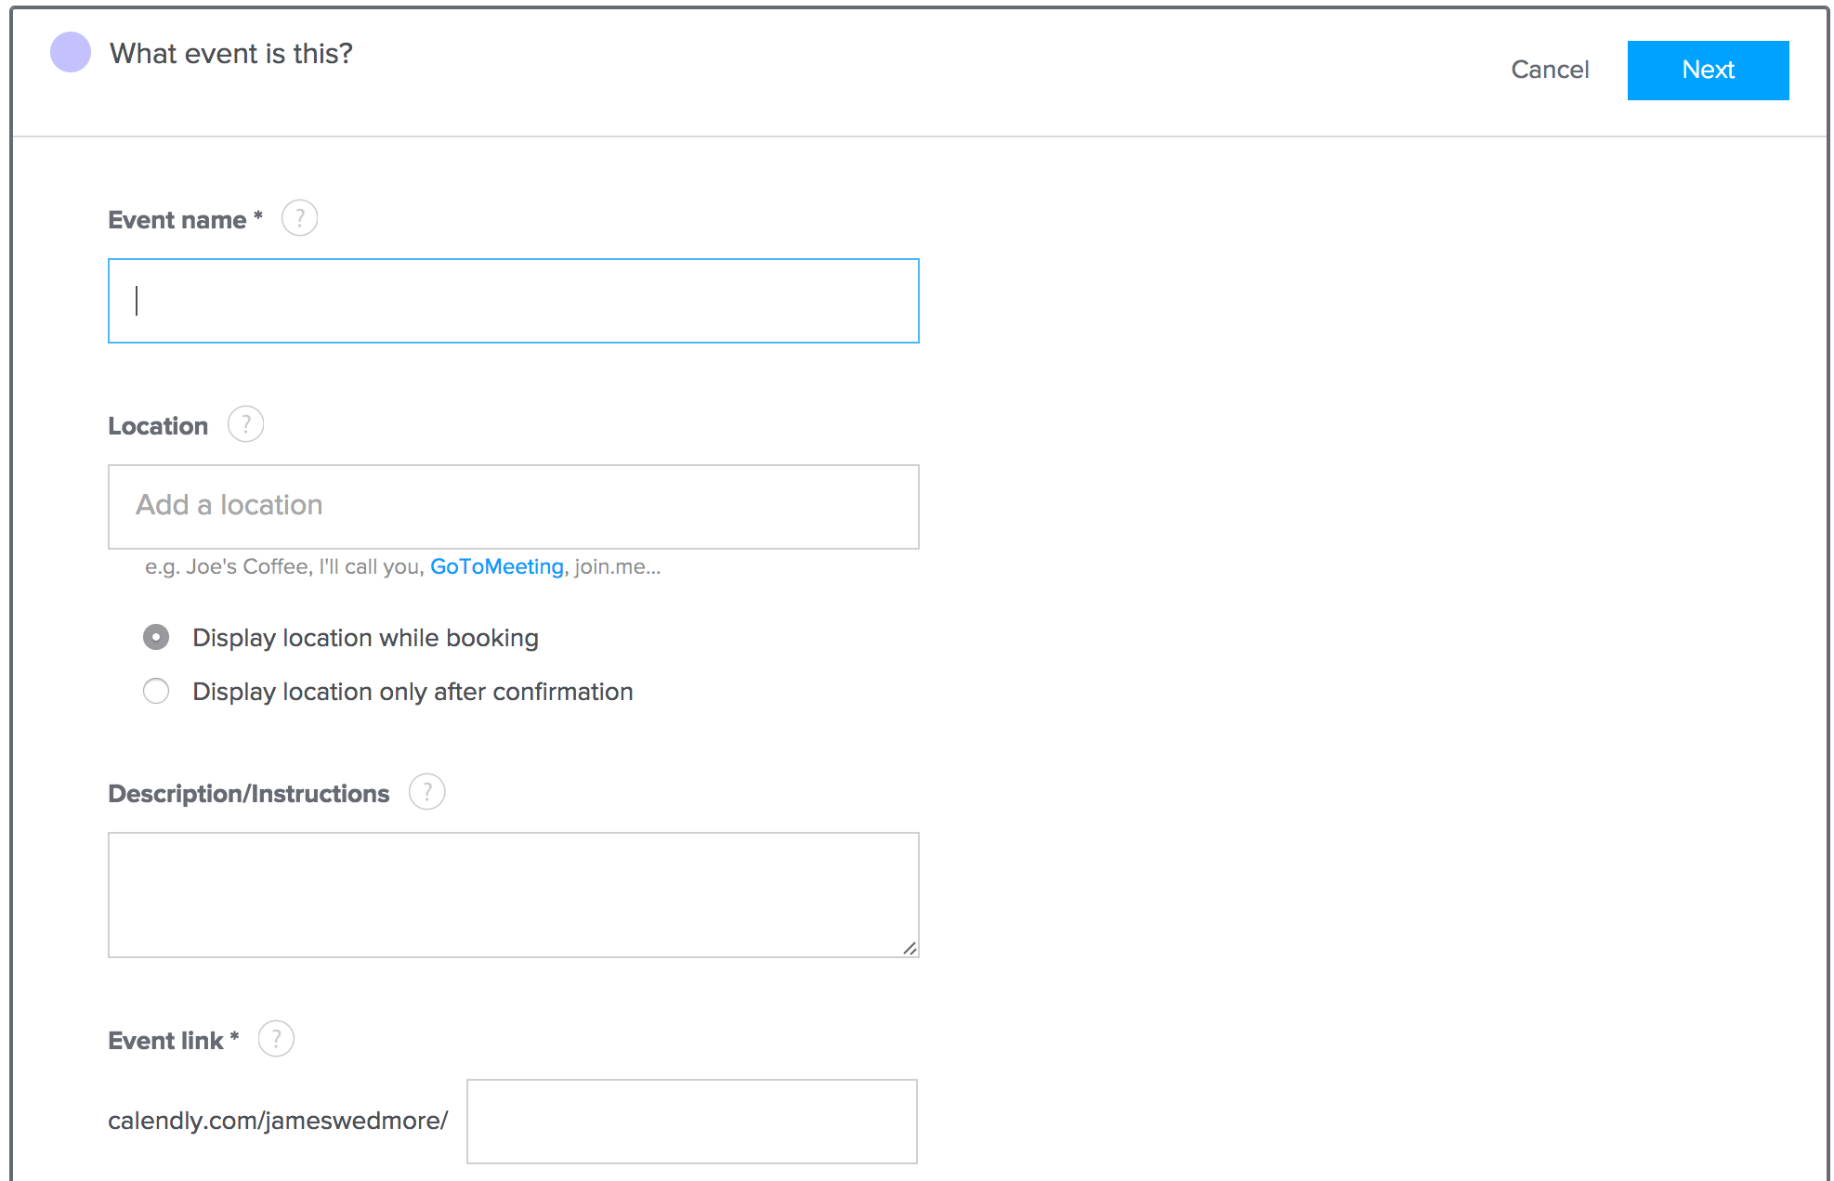Image resolution: width=1834 pixels, height=1181 pixels.
Task: Show help for Description/Instructions
Action: (x=426, y=792)
